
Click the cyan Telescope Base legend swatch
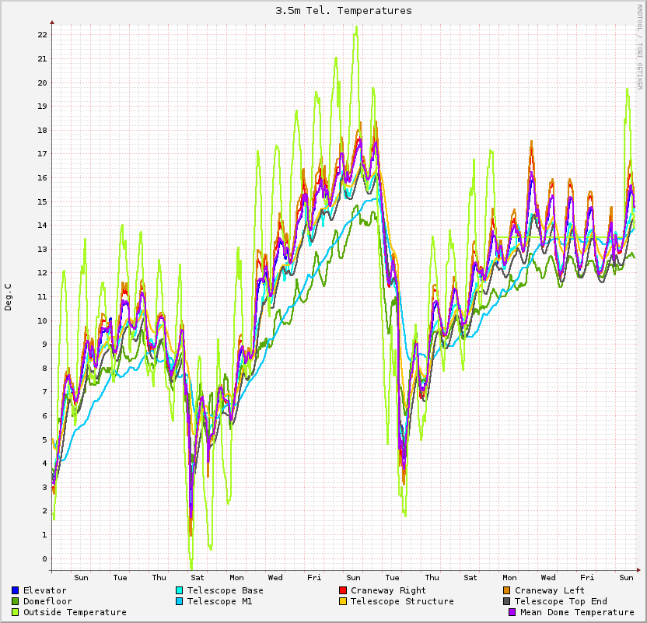coord(180,590)
